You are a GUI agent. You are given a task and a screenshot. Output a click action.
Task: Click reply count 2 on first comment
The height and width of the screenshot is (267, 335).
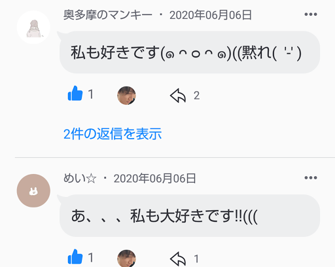coord(196,96)
